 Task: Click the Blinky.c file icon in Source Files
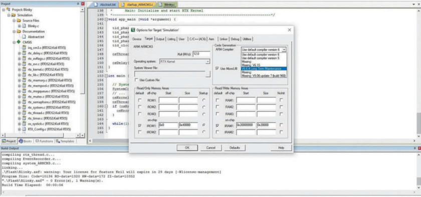click(25, 26)
